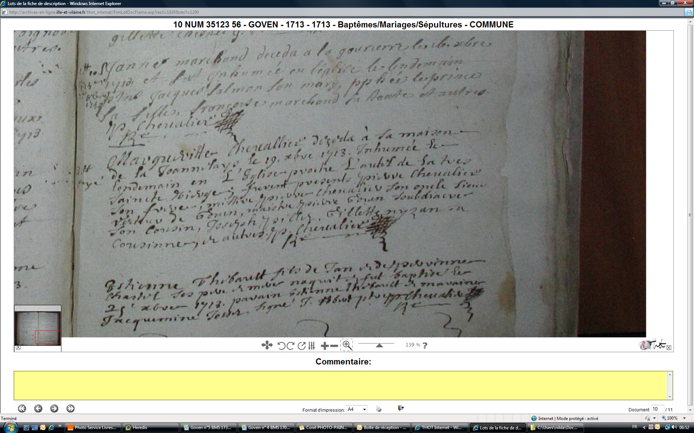This screenshot has width=694, height=433.
Task: Switch to Heredis in the taskbar
Action: (x=151, y=428)
